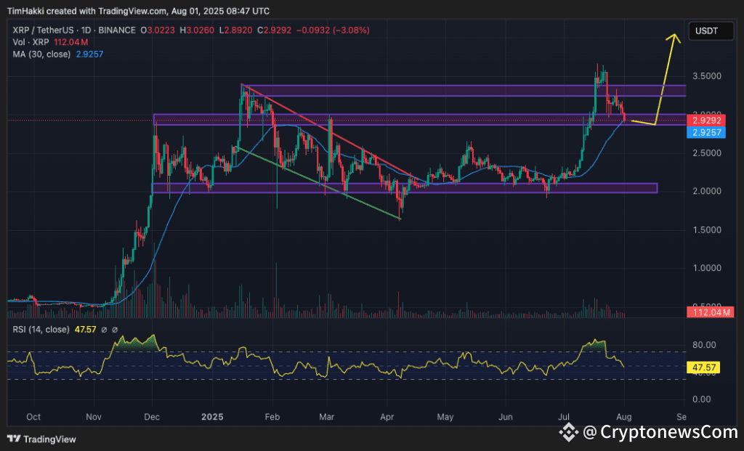744x451 pixels.
Task: Click Oct on the time axis
Action: (x=33, y=417)
